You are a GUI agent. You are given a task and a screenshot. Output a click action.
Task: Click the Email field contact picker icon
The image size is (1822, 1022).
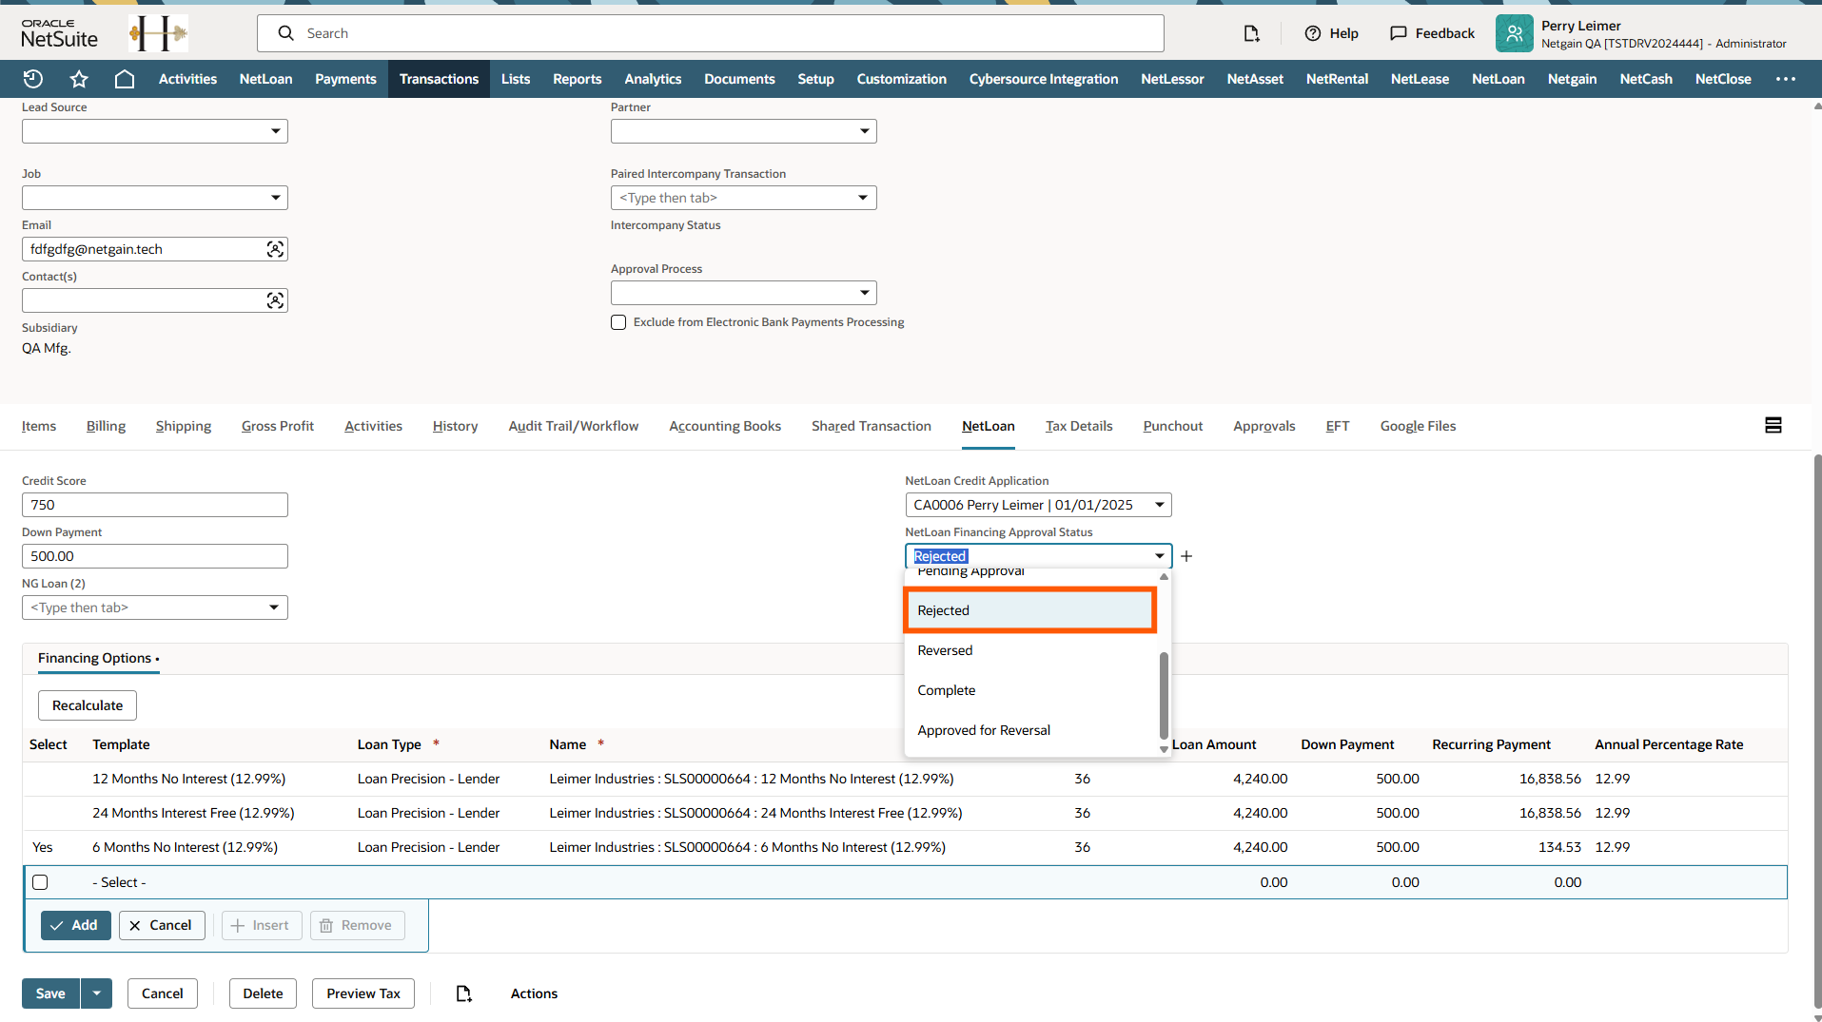coord(275,249)
